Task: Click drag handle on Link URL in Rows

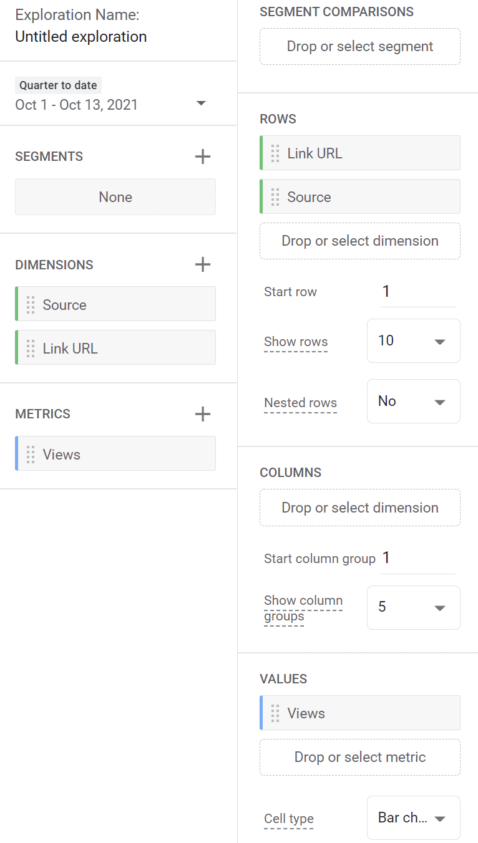Action: (x=275, y=153)
